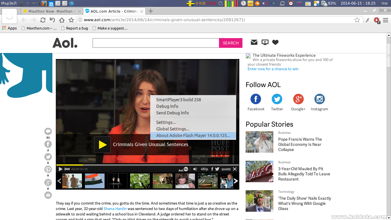Click Enter now for a chance to win

pos(273,69)
